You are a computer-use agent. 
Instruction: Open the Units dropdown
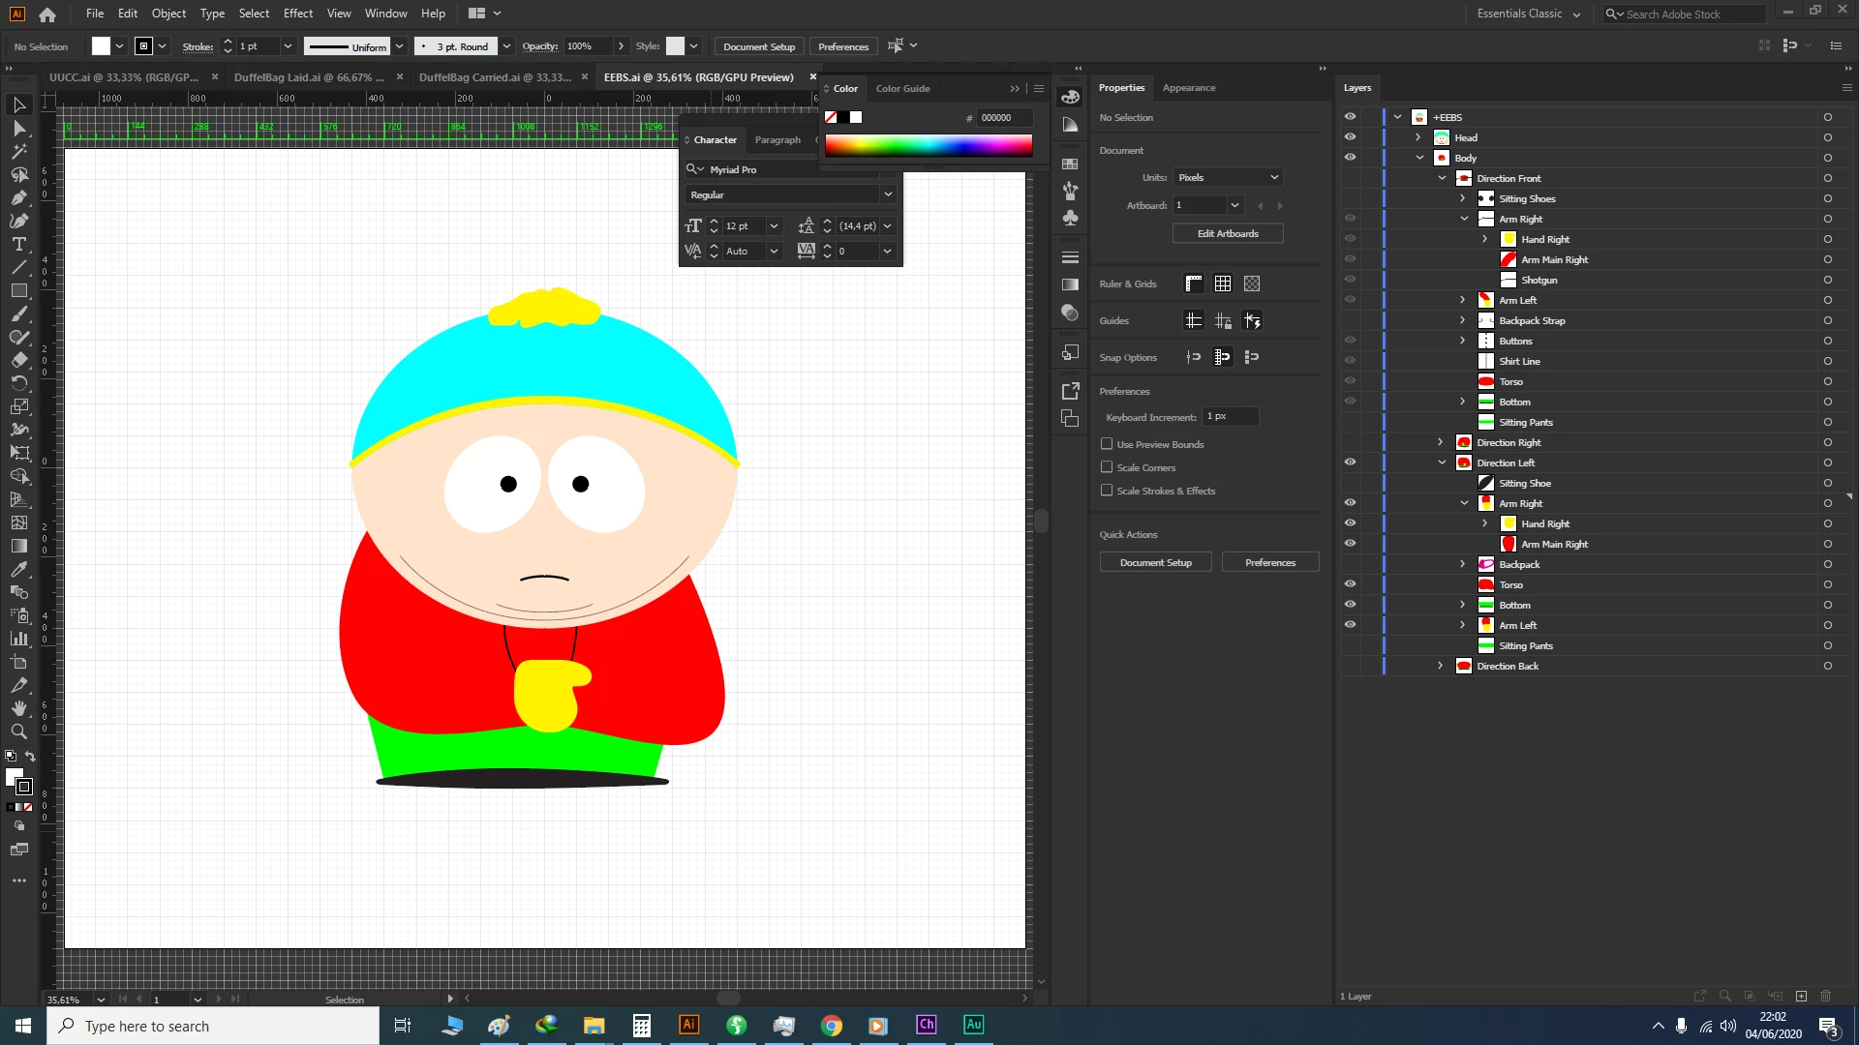pyautogui.click(x=1228, y=177)
